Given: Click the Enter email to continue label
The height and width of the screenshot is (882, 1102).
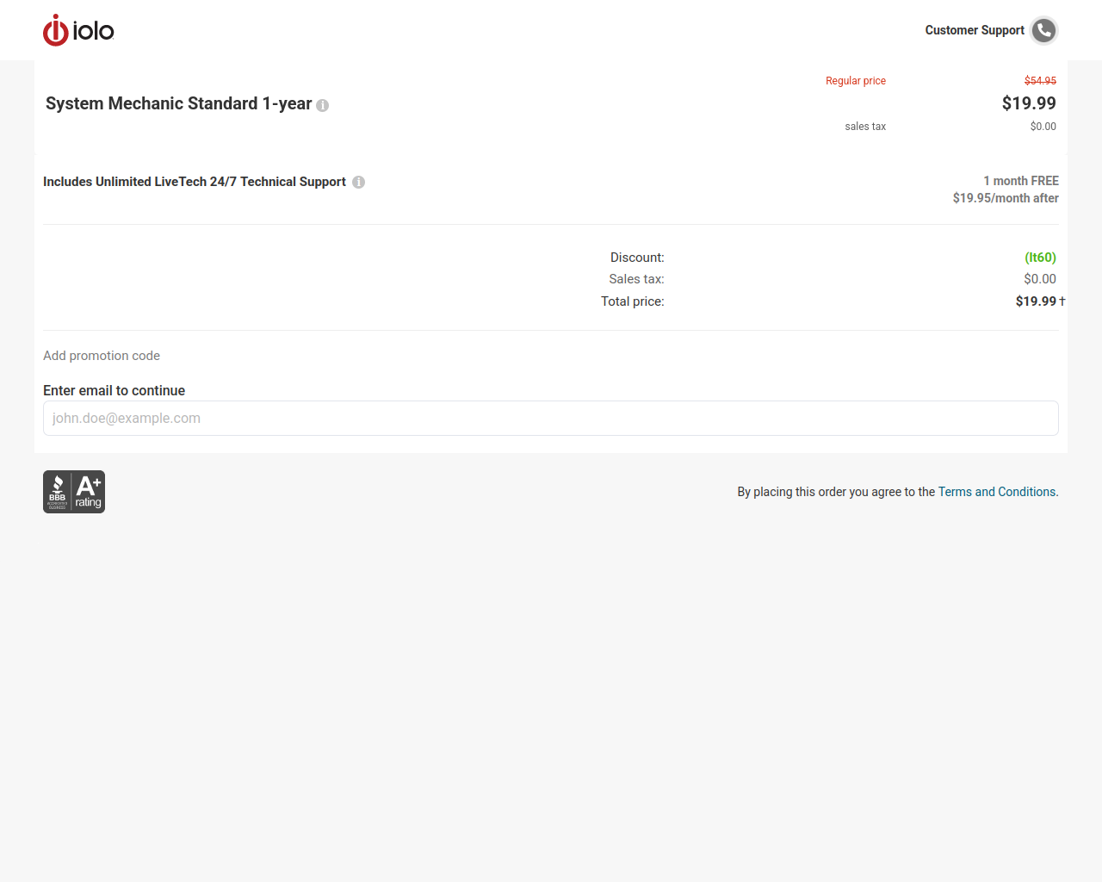Looking at the screenshot, I should click(114, 391).
